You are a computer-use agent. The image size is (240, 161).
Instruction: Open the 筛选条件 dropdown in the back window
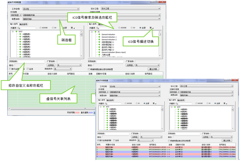tap(62, 69)
